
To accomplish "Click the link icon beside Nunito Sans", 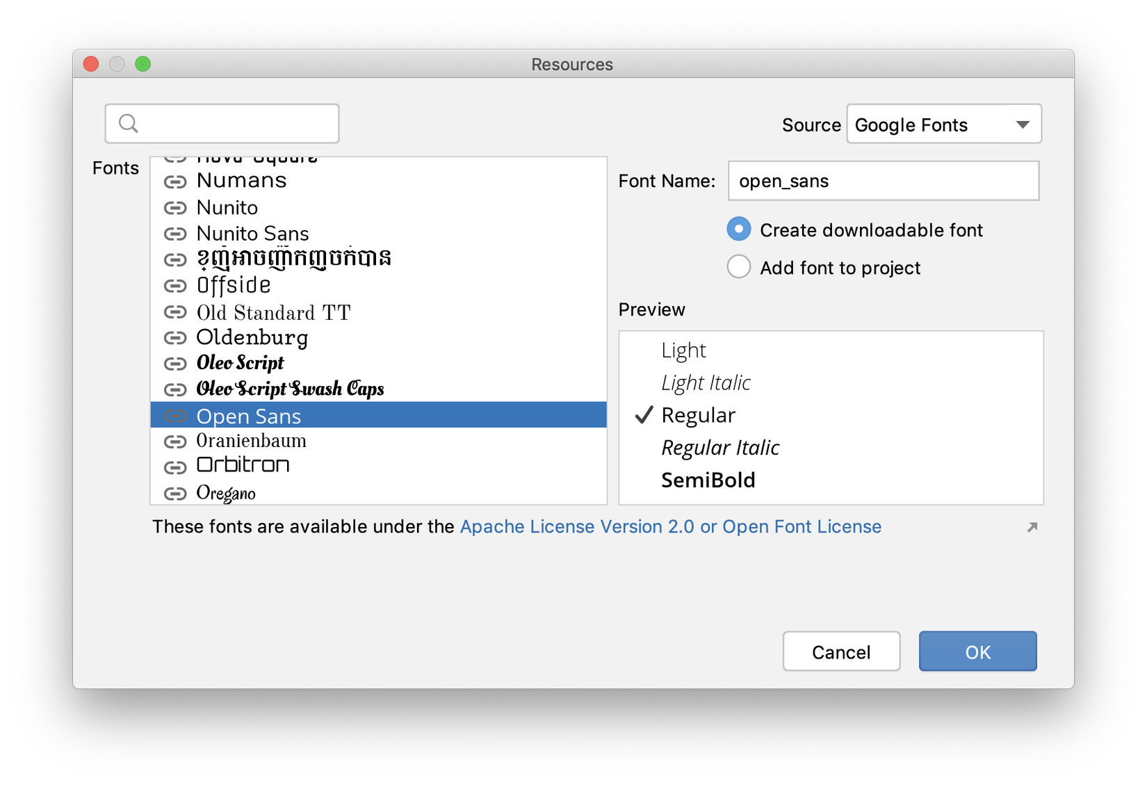I will click(x=175, y=234).
